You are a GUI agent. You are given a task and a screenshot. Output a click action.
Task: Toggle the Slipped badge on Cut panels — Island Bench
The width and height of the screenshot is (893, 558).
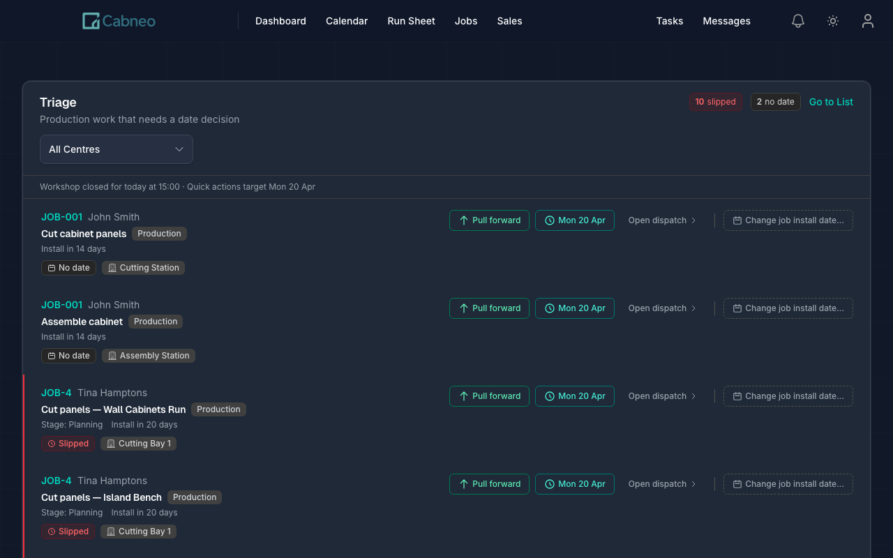pyautogui.click(x=68, y=531)
